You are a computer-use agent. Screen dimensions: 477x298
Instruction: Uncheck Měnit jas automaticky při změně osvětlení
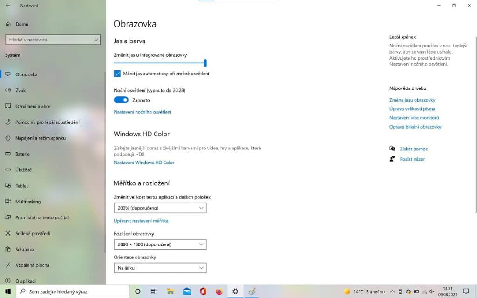click(117, 74)
